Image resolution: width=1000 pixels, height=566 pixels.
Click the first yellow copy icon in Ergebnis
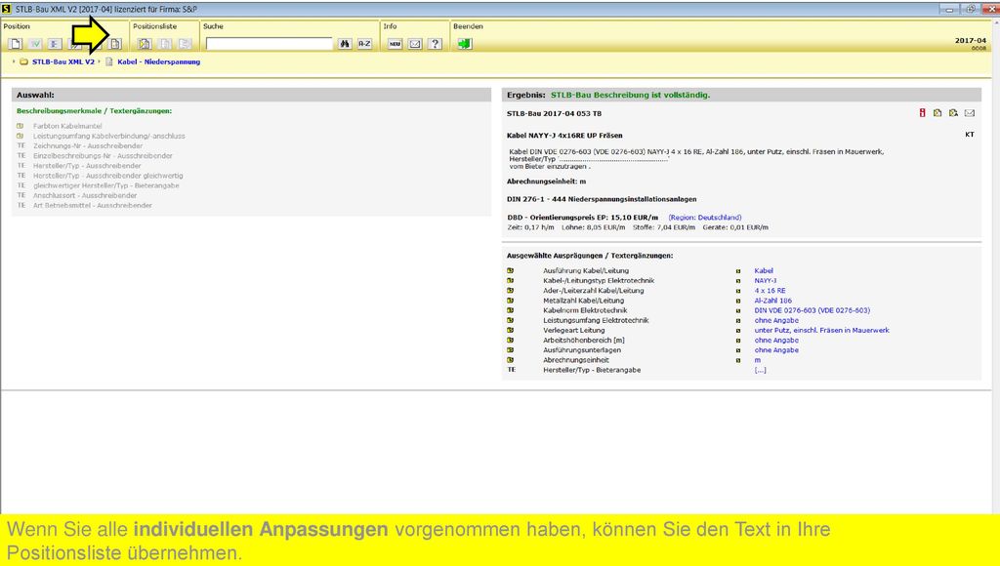(x=937, y=113)
